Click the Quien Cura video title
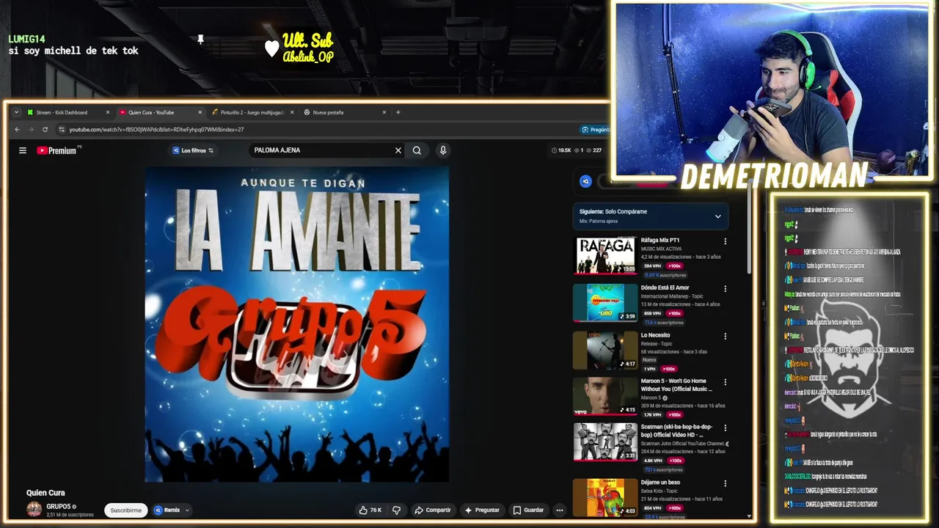The image size is (939, 528). pyautogui.click(x=45, y=493)
